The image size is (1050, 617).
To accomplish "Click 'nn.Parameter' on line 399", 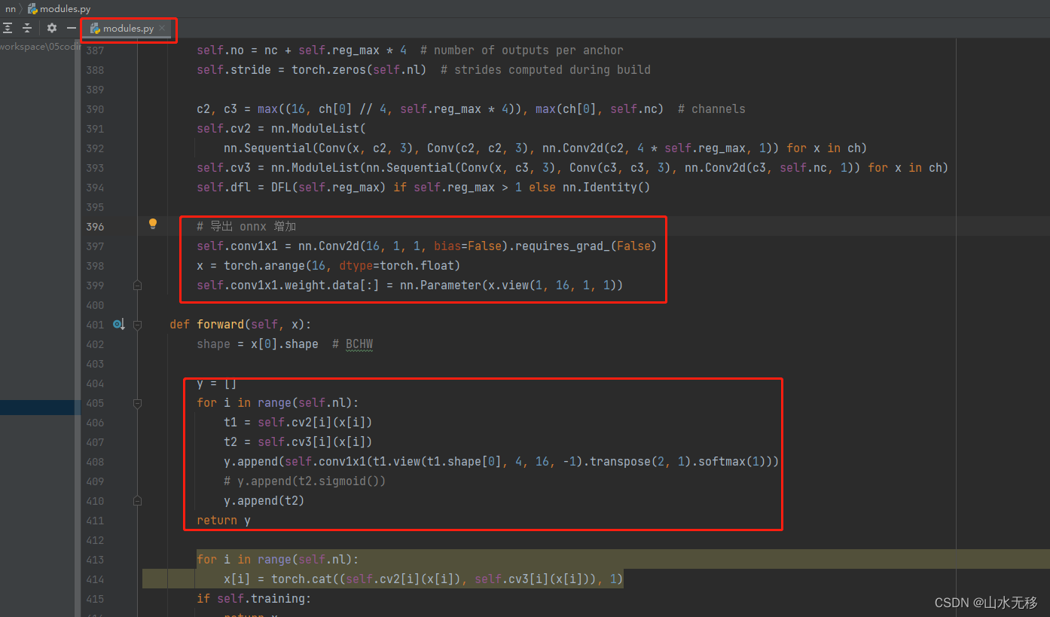I will (x=441, y=286).
